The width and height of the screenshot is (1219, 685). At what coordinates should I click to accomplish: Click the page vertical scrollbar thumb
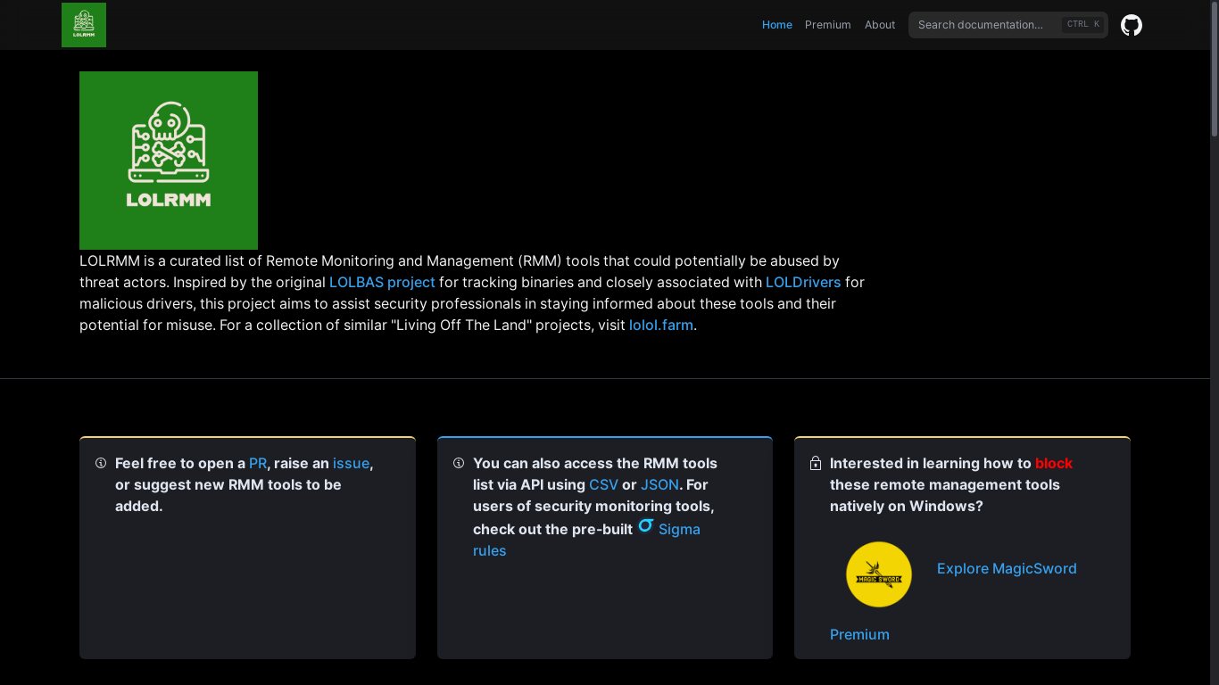pos(1215,68)
